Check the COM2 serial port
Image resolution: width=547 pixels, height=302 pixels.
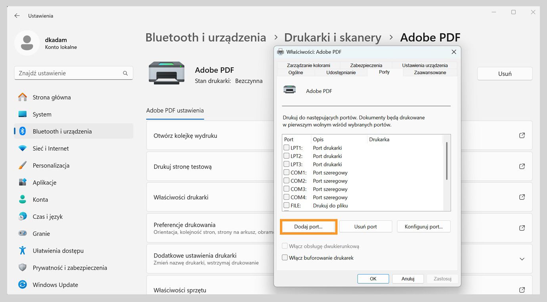click(x=286, y=180)
